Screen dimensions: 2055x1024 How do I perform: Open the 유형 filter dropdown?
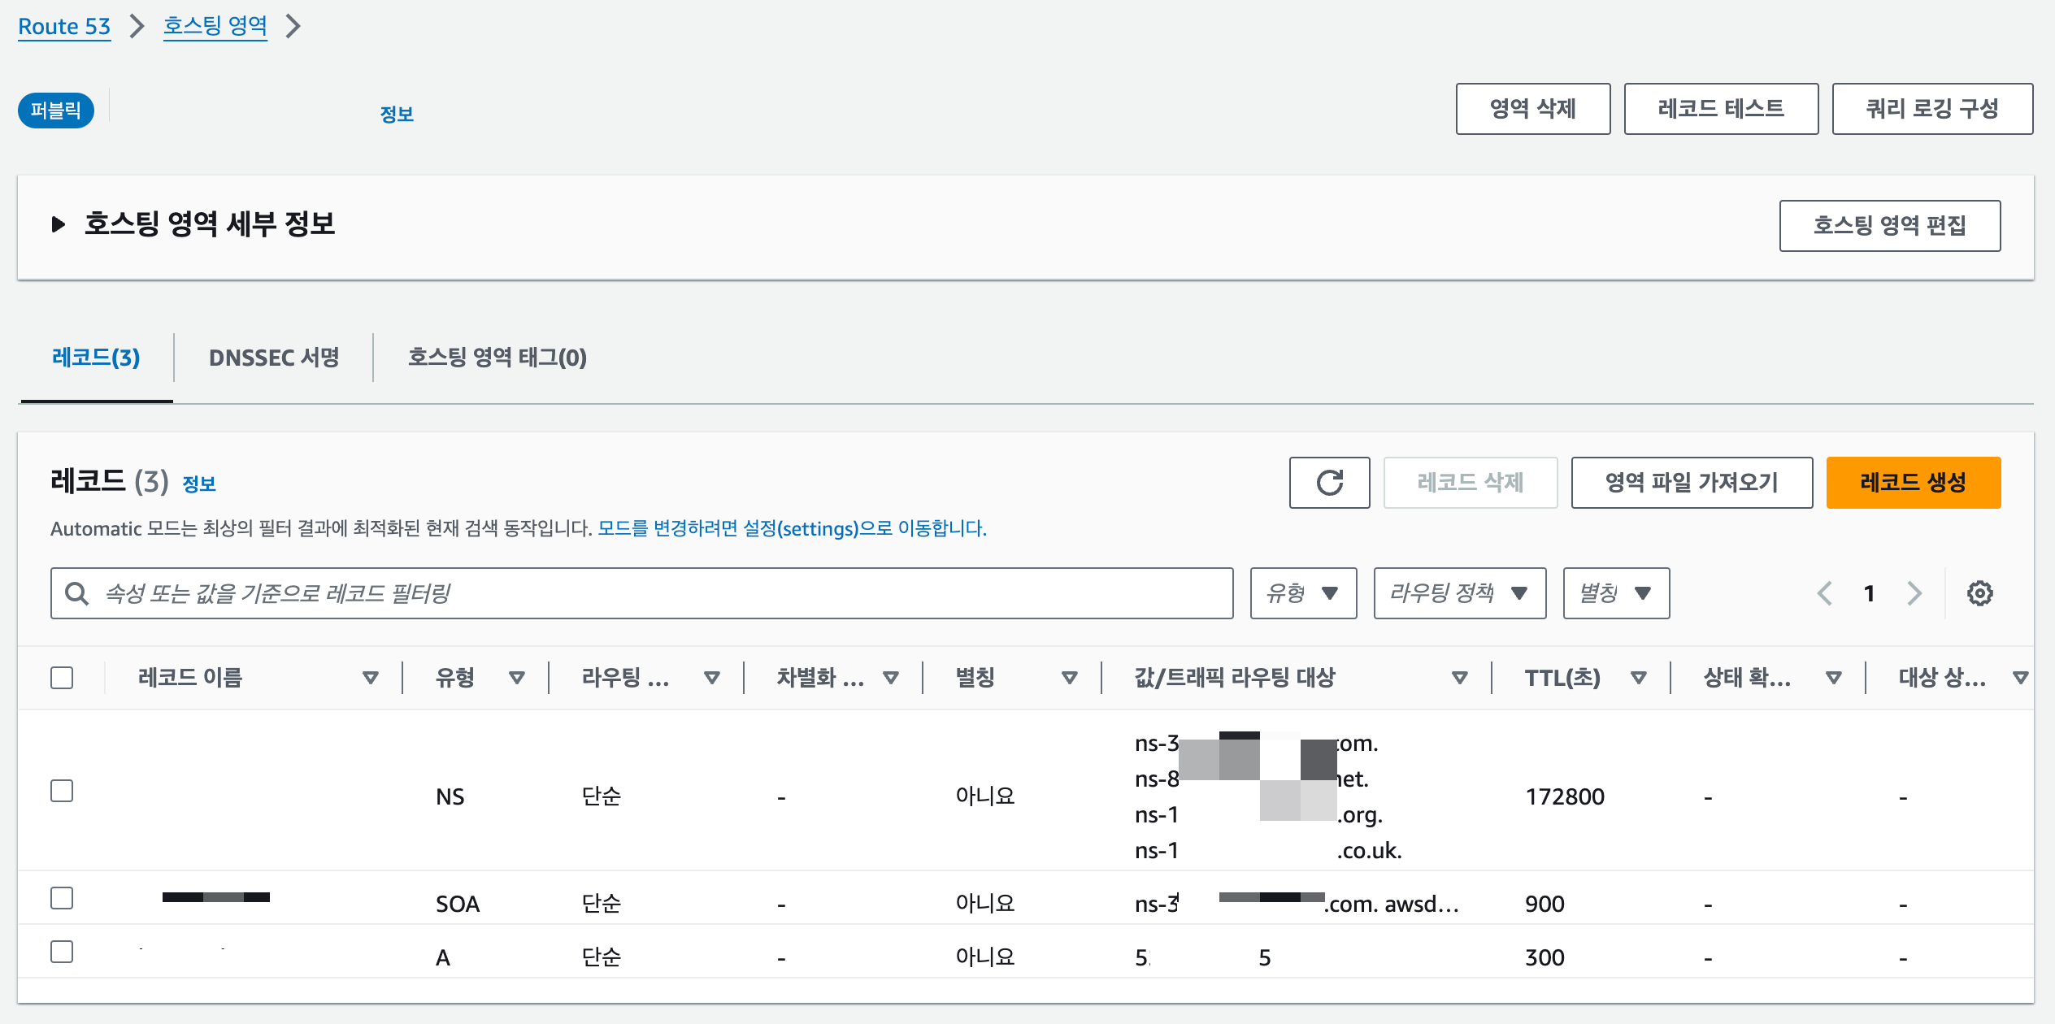tap(1303, 593)
